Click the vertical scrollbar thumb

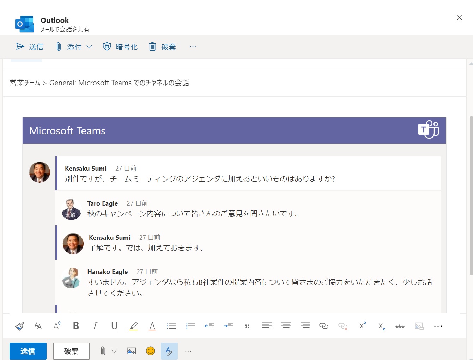pyautogui.click(x=471, y=196)
